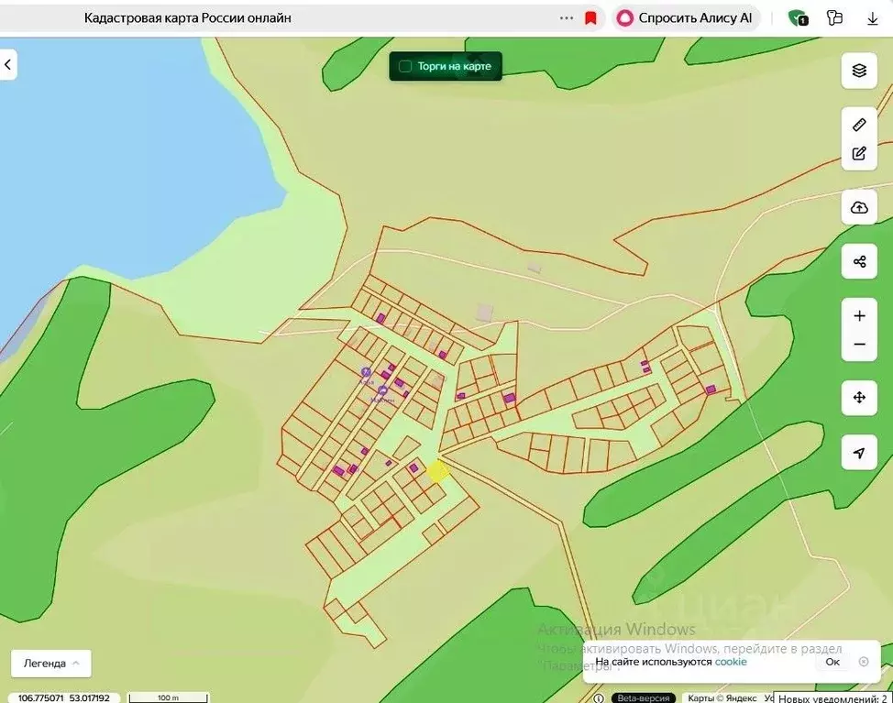
Task: Collapse sidebar with left chevron
Action: [x=7, y=65]
